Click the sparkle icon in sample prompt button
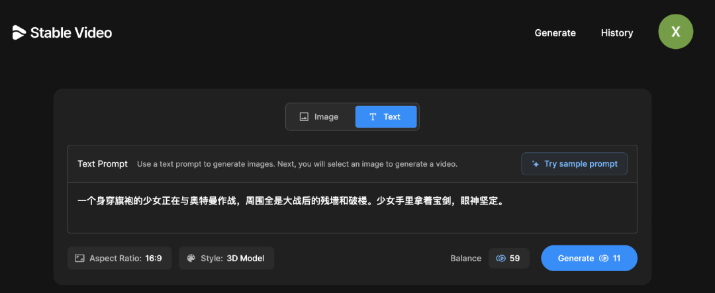 [536, 164]
